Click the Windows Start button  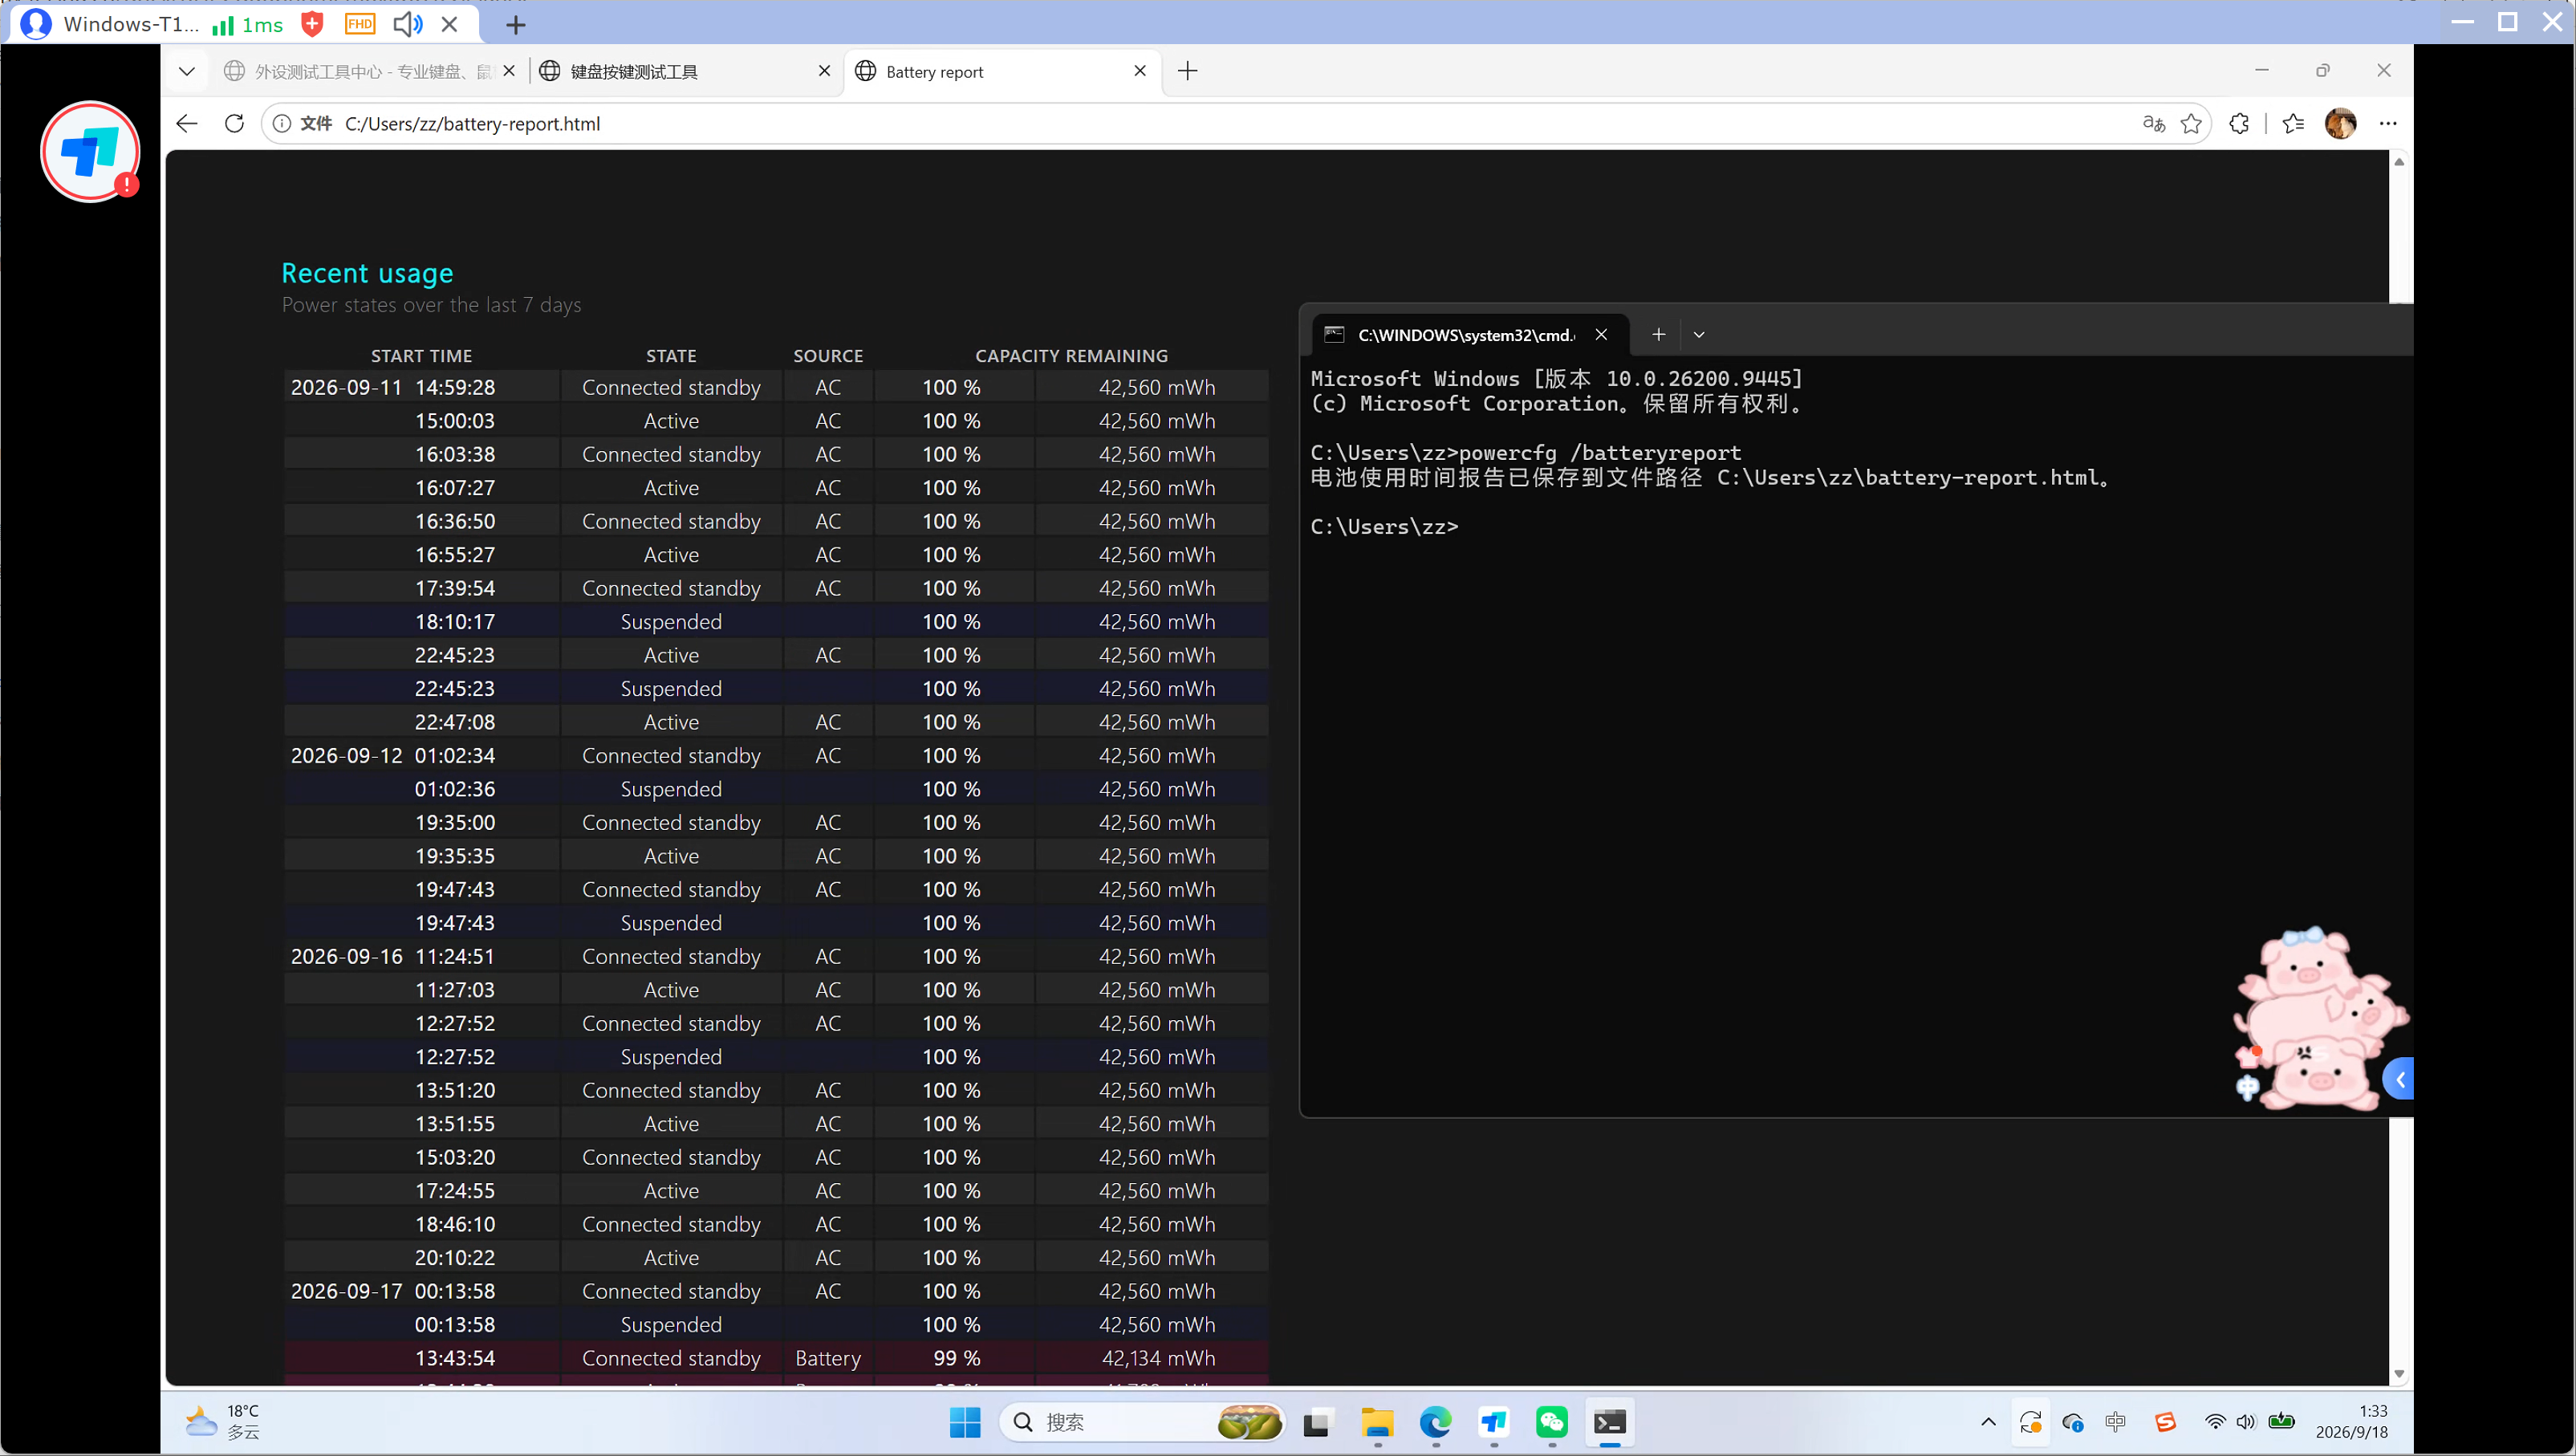click(965, 1422)
